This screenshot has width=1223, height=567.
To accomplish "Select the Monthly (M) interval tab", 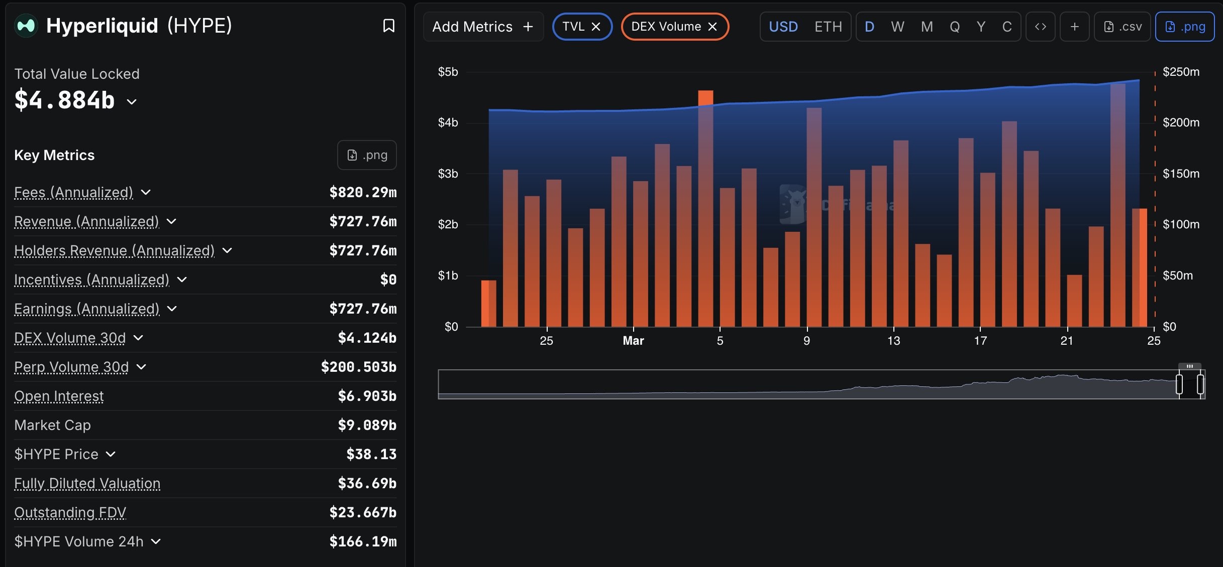I will 927,27.
